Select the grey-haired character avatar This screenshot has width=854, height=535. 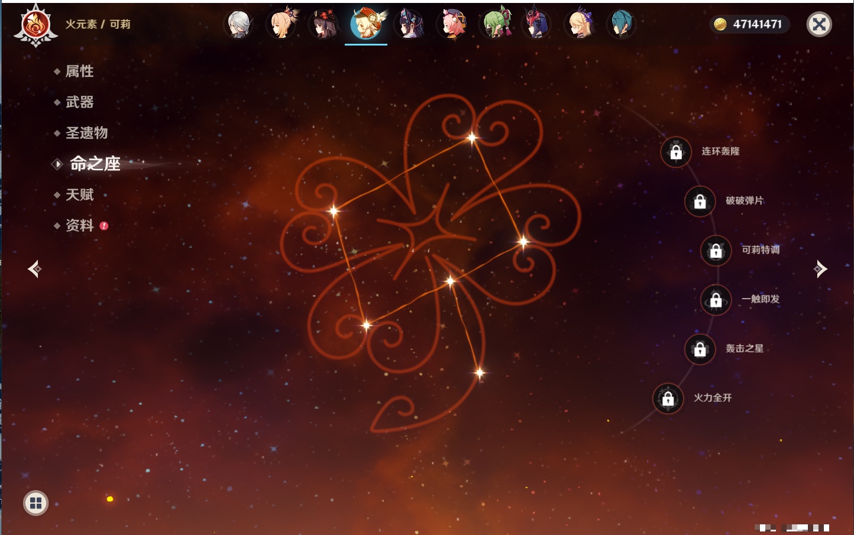240,24
